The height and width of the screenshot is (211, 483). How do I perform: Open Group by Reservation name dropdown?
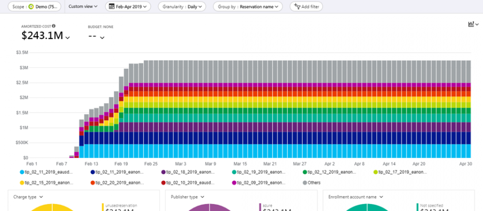[248, 7]
